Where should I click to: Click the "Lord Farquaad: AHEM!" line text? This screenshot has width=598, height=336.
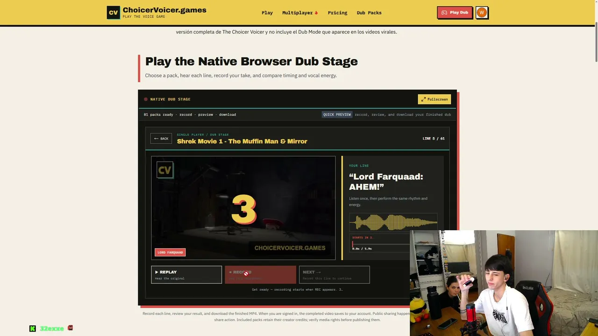click(386, 182)
